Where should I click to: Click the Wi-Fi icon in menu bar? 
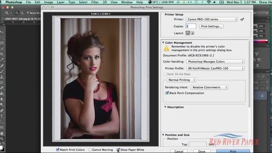pyautogui.click(x=209, y=2)
